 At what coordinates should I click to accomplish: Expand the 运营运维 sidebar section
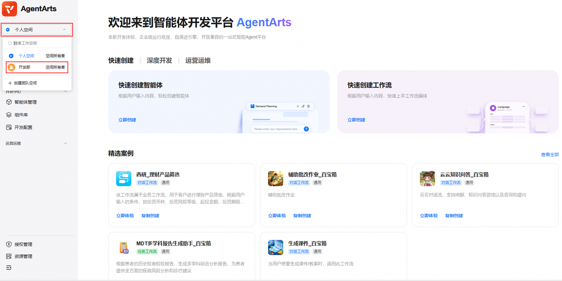(x=66, y=143)
